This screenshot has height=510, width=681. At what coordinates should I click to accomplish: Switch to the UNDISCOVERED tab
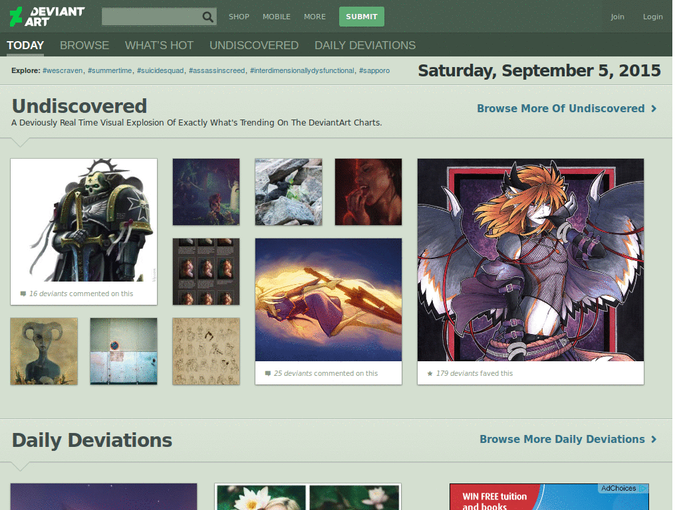253,45
